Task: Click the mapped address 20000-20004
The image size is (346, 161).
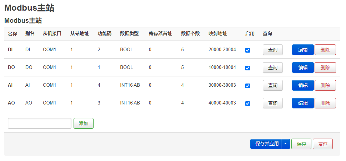Action: tap(222, 50)
